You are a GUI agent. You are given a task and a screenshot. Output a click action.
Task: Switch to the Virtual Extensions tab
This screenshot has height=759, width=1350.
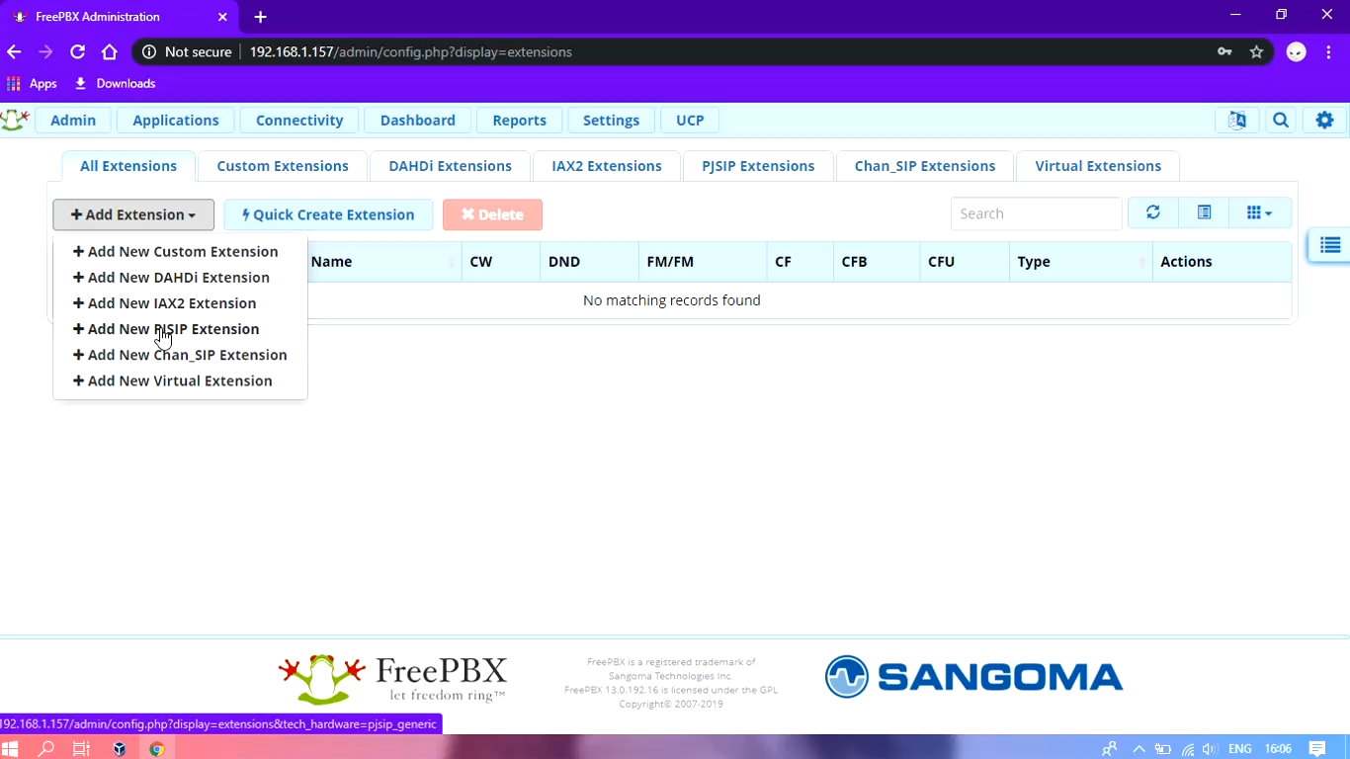click(x=1098, y=166)
